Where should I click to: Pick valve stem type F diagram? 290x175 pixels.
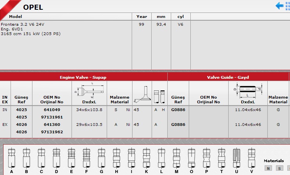(86, 158)
